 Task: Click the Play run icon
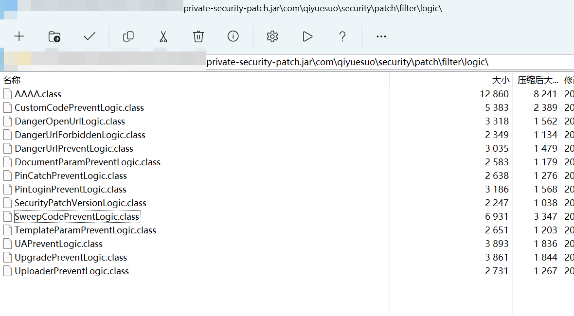[x=307, y=36]
